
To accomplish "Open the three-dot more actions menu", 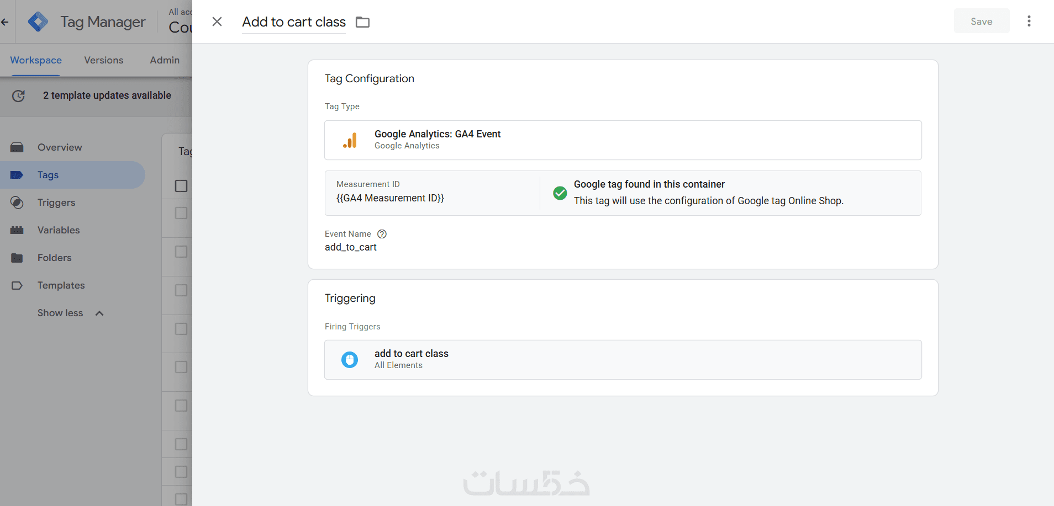I will click(x=1029, y=21).
